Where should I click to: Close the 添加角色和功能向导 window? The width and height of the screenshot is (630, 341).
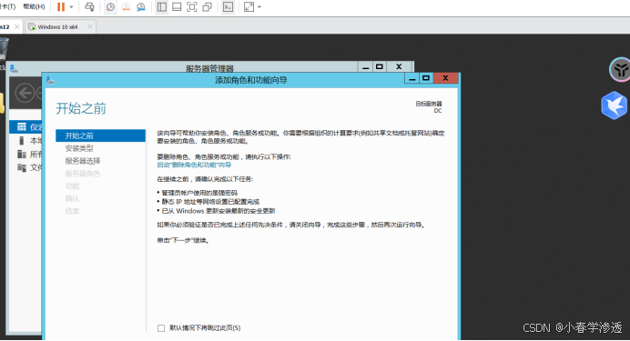point(445,78)
